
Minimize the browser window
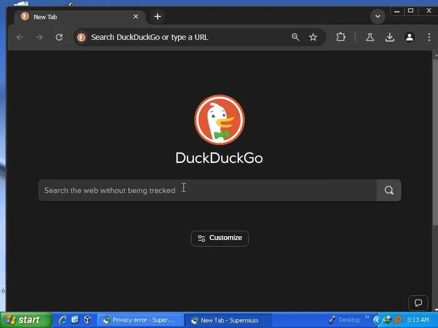(x=397, y=10)
